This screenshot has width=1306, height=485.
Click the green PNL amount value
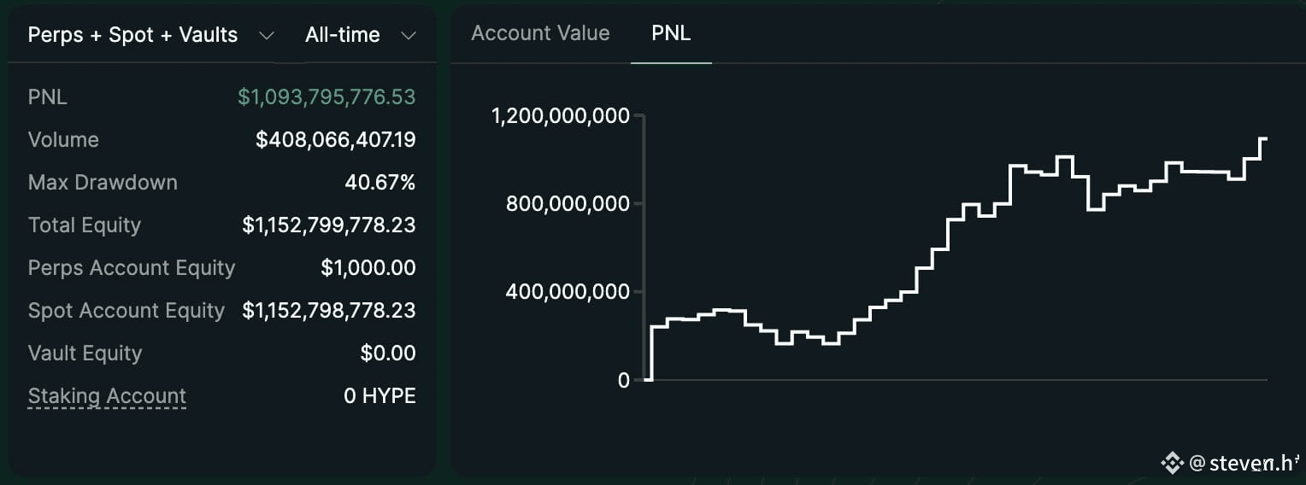coord(326,97)
